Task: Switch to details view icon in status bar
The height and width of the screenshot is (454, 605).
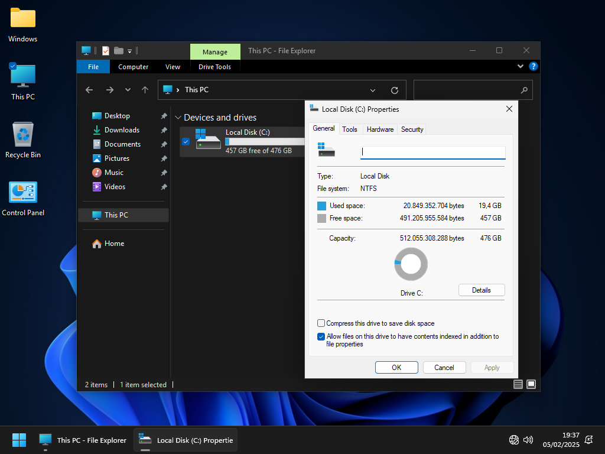Action: pyautogui.click(x=518, y=384)
